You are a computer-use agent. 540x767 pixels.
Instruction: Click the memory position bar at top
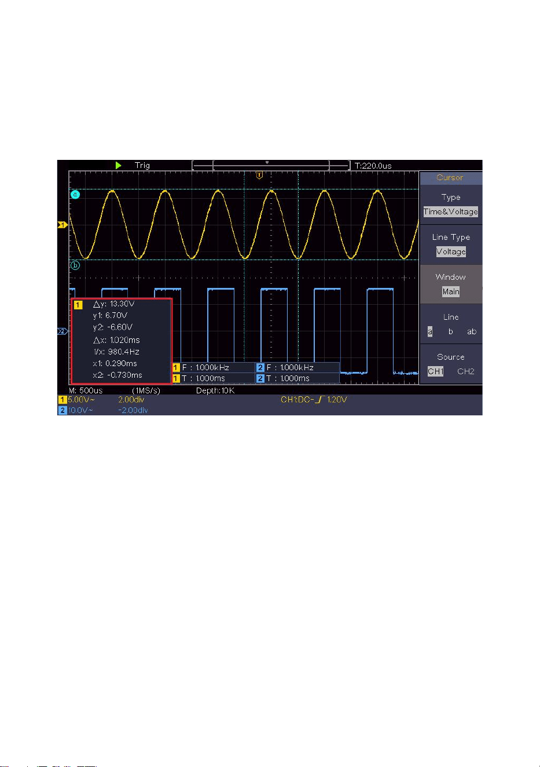[x=271, y=166]
